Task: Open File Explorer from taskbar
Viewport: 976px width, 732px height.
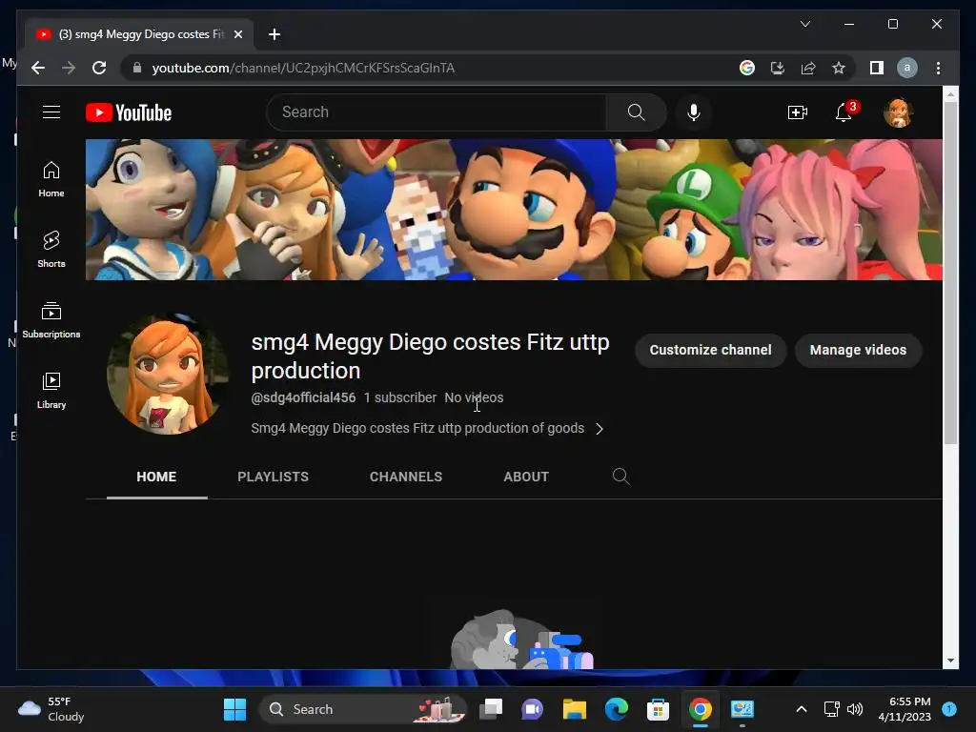Action: pos(575,709)
